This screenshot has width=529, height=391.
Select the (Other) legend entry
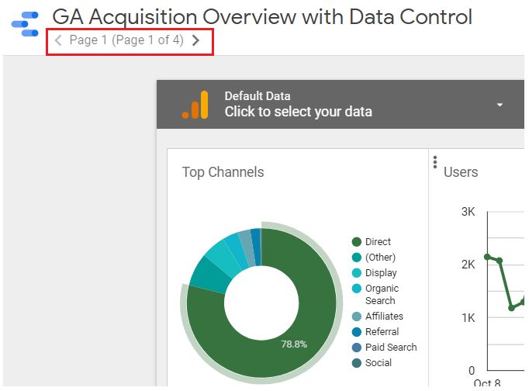click(374, 258)
